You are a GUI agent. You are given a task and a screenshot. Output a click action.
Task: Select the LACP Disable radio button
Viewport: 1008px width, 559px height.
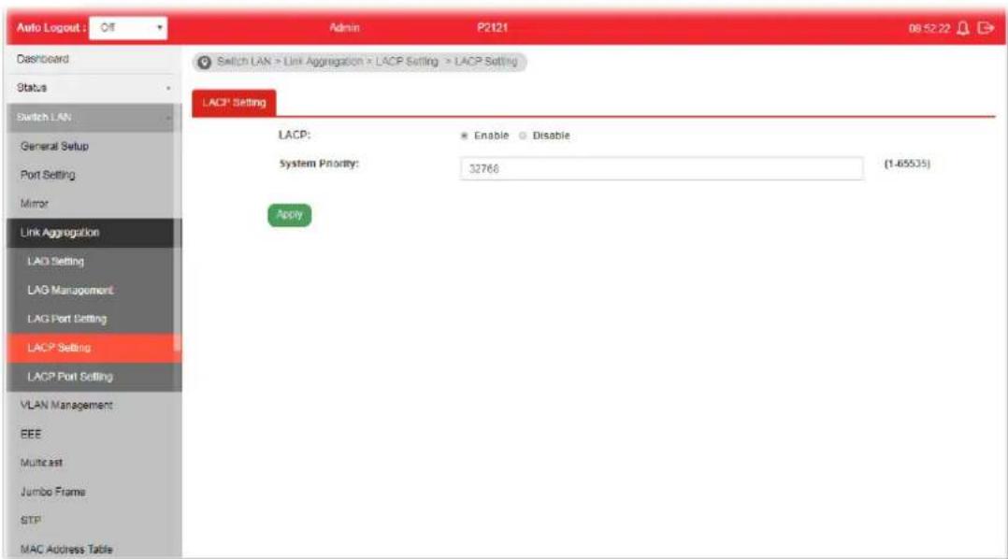(x=523, y=136)
